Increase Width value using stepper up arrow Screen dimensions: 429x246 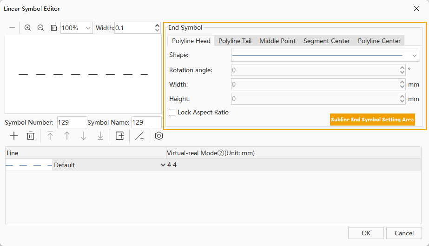point(157,25)
